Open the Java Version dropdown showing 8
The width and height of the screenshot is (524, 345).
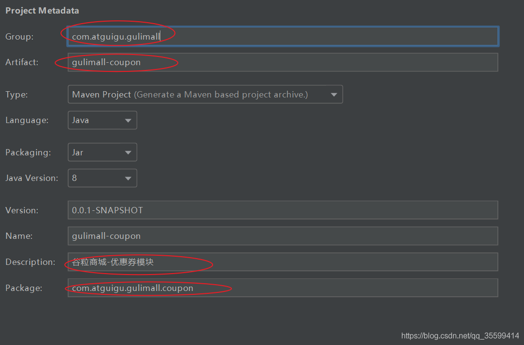tap(102, 178)
